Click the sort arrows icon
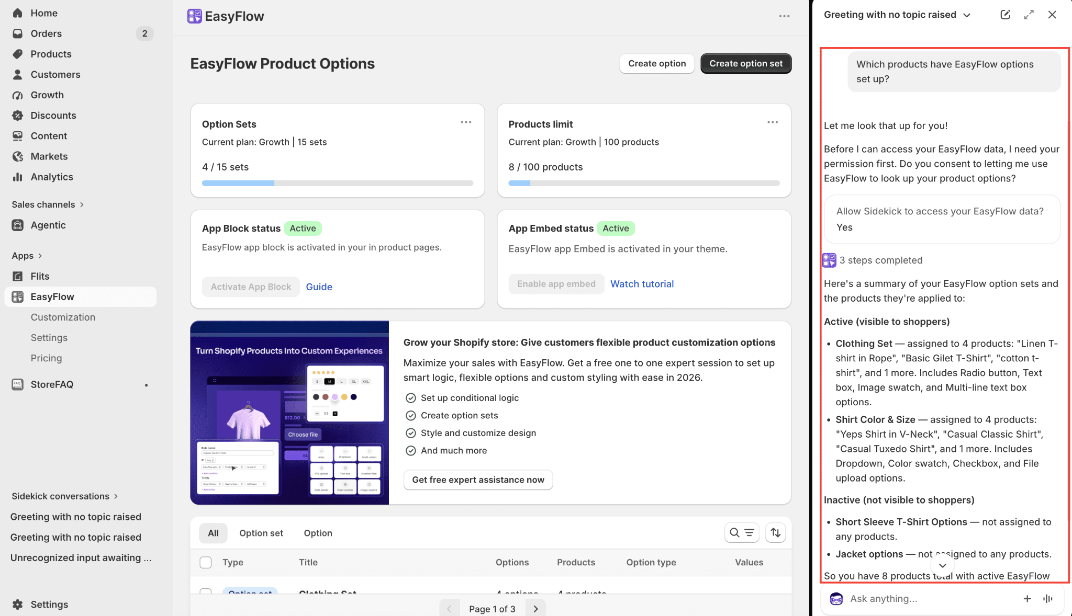Image resolution: width=1072 pixels, height=616 pixels. coord(776,532)
